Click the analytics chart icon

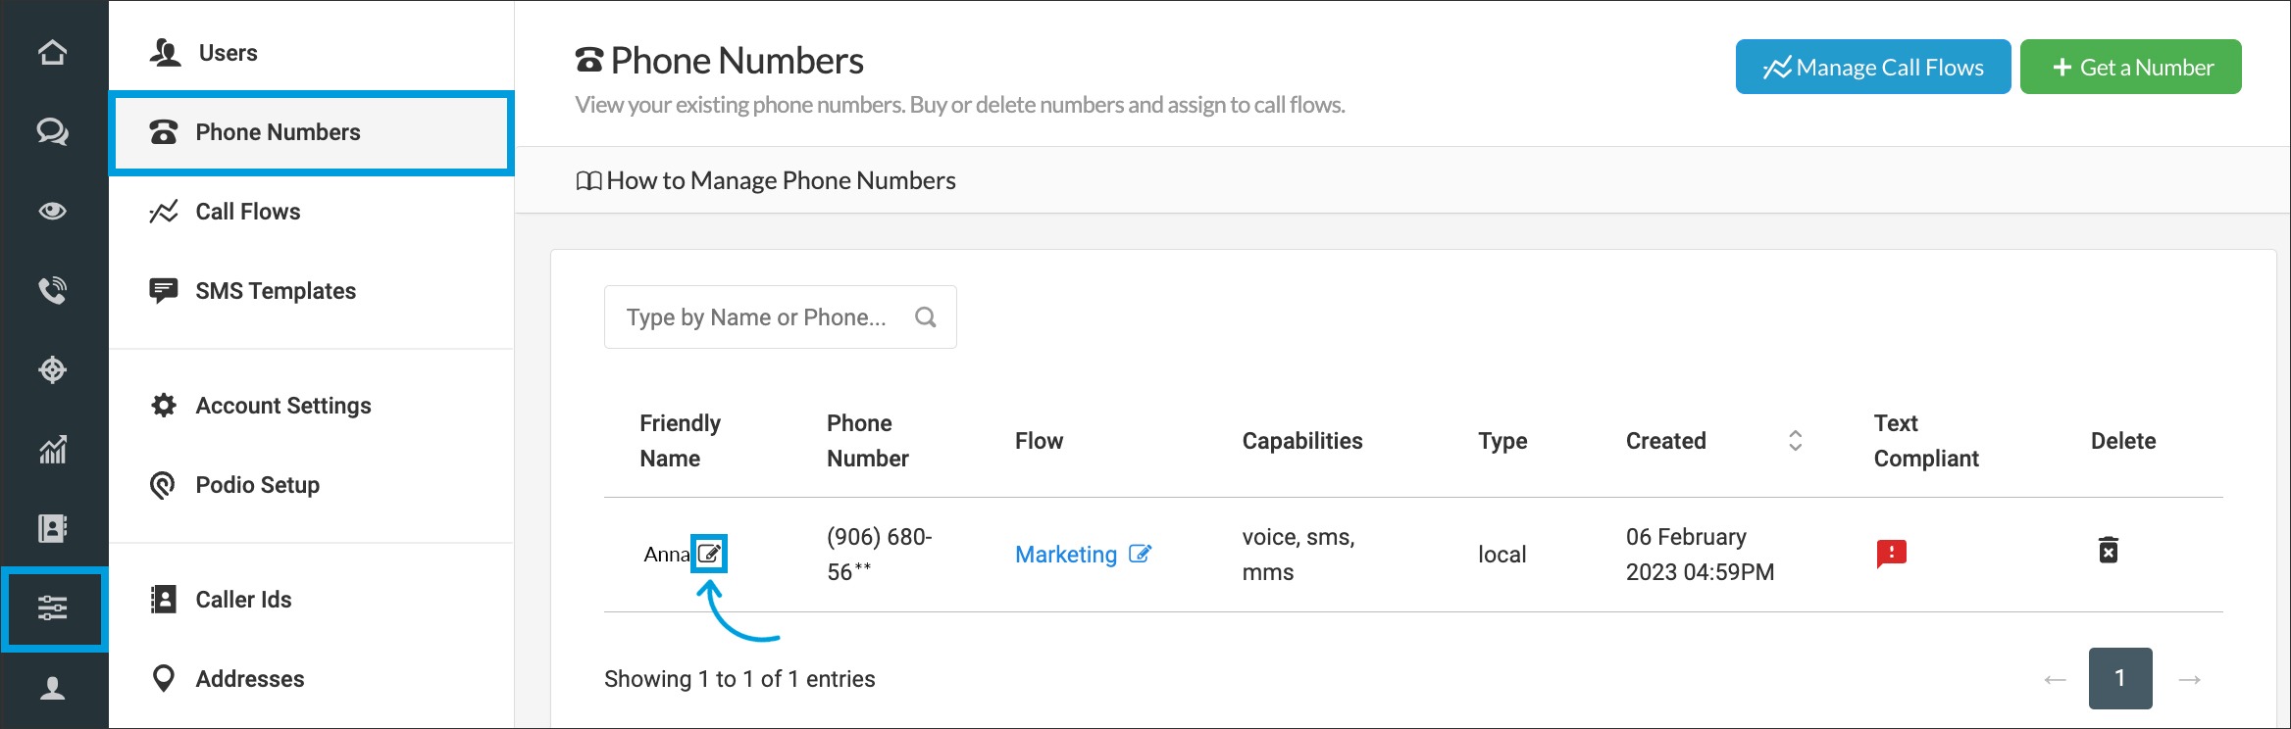coord(53,450)
